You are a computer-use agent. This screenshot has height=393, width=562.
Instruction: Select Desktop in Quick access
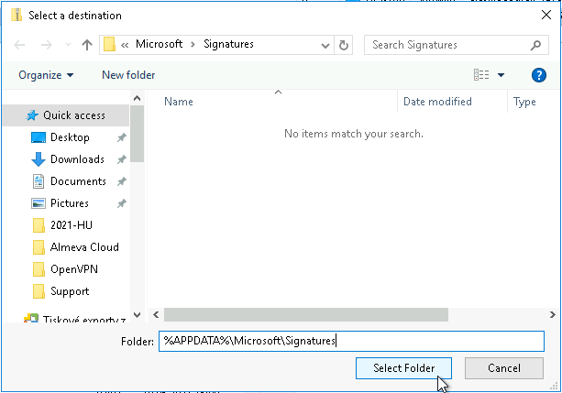pos(70,137)
